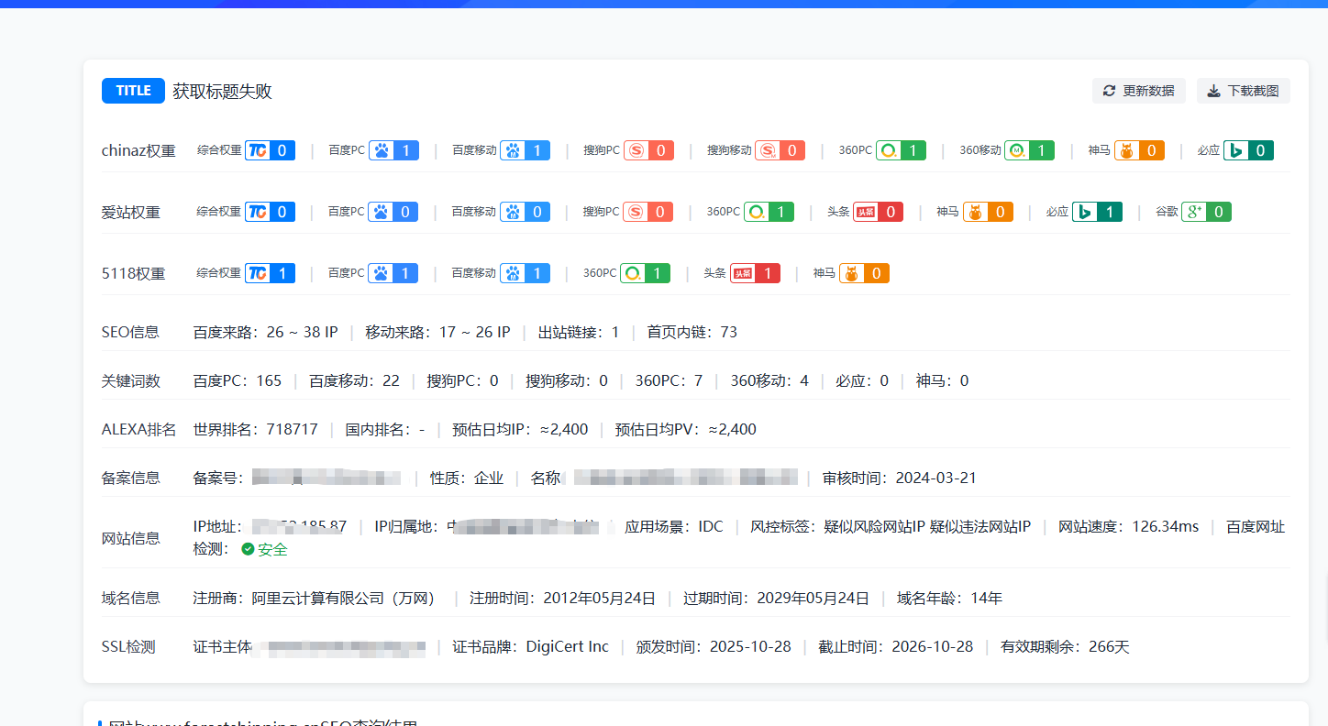Click chinaz权重 神马 badge
Screen dimensions: 1328x726
tap(1139, 150)
